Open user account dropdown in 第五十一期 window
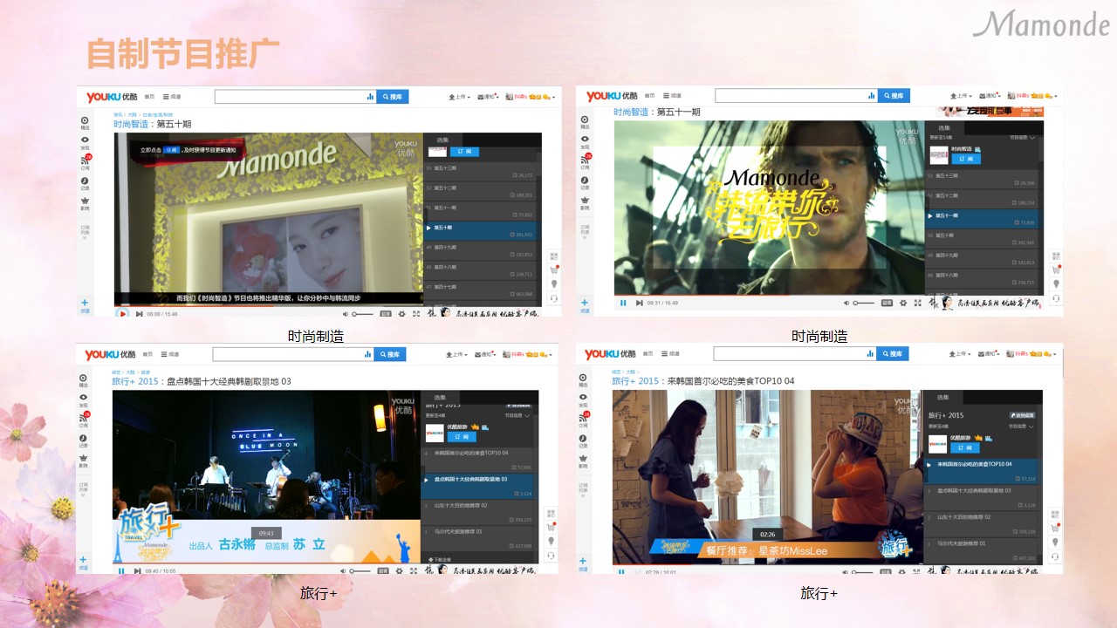 pyautogui.click(x=1032, y=96)
